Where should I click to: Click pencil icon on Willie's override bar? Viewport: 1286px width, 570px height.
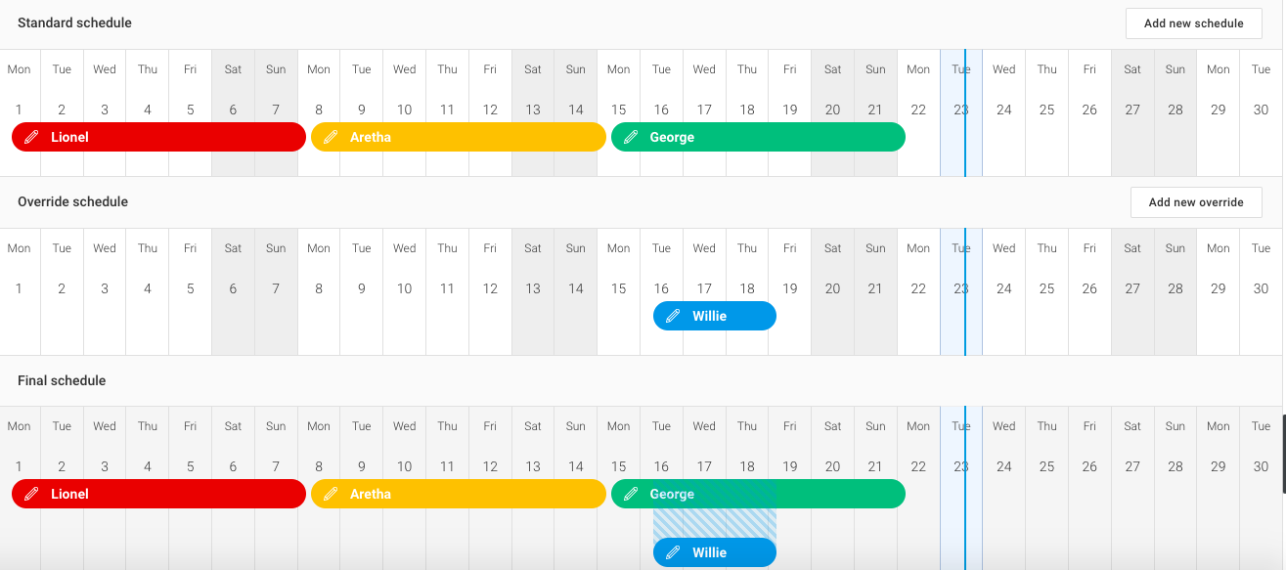pyautogui.click(x=673, y=316)
